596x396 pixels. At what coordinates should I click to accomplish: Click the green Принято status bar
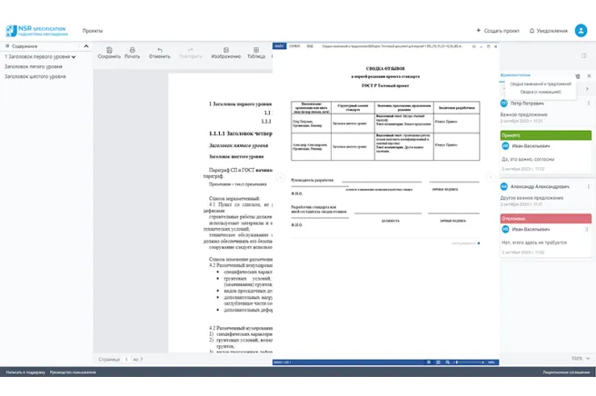point(546,135)
